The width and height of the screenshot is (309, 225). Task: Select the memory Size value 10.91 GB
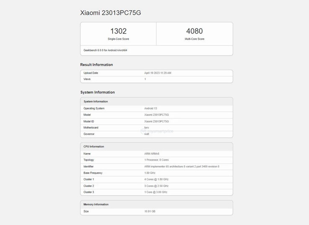pyautogui.click(x=149, y=211)
